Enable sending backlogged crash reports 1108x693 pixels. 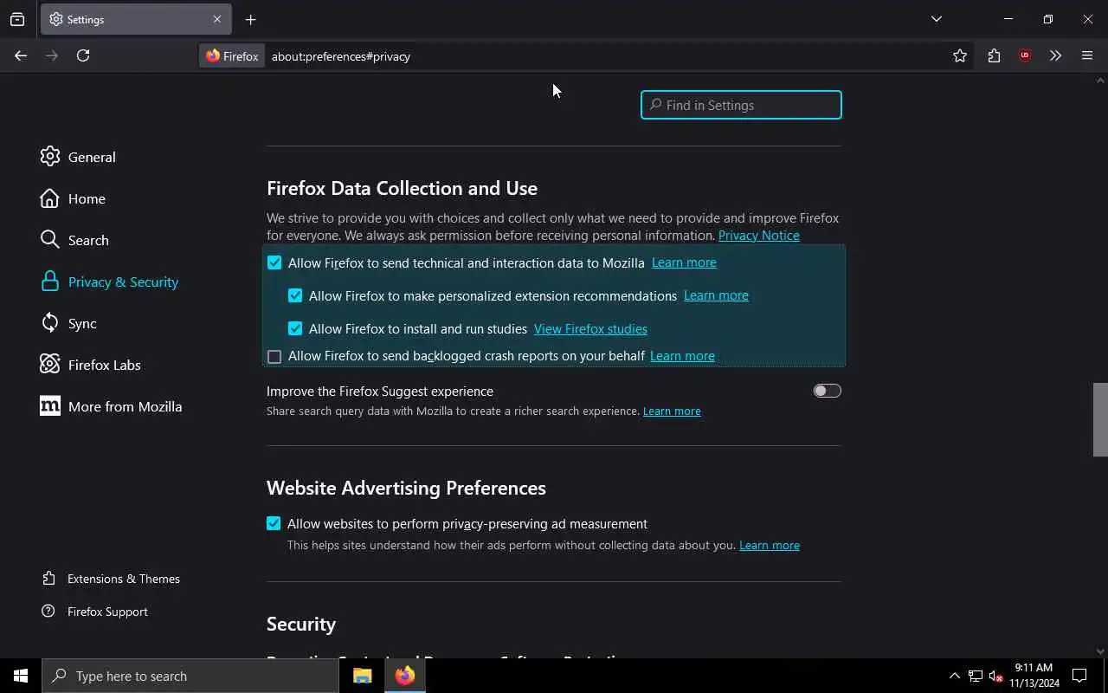[274, 357]
